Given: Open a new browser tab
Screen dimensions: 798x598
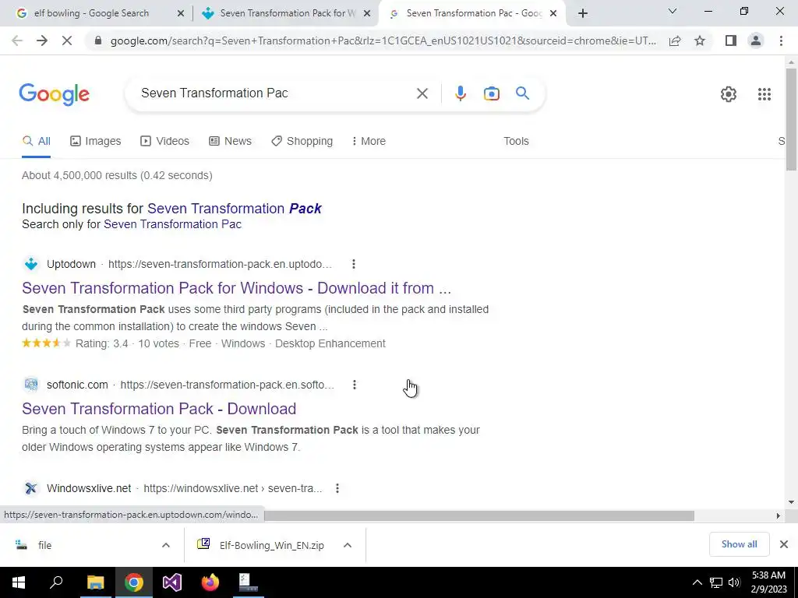Looking at the screenshot, I should tap(583, 13).
